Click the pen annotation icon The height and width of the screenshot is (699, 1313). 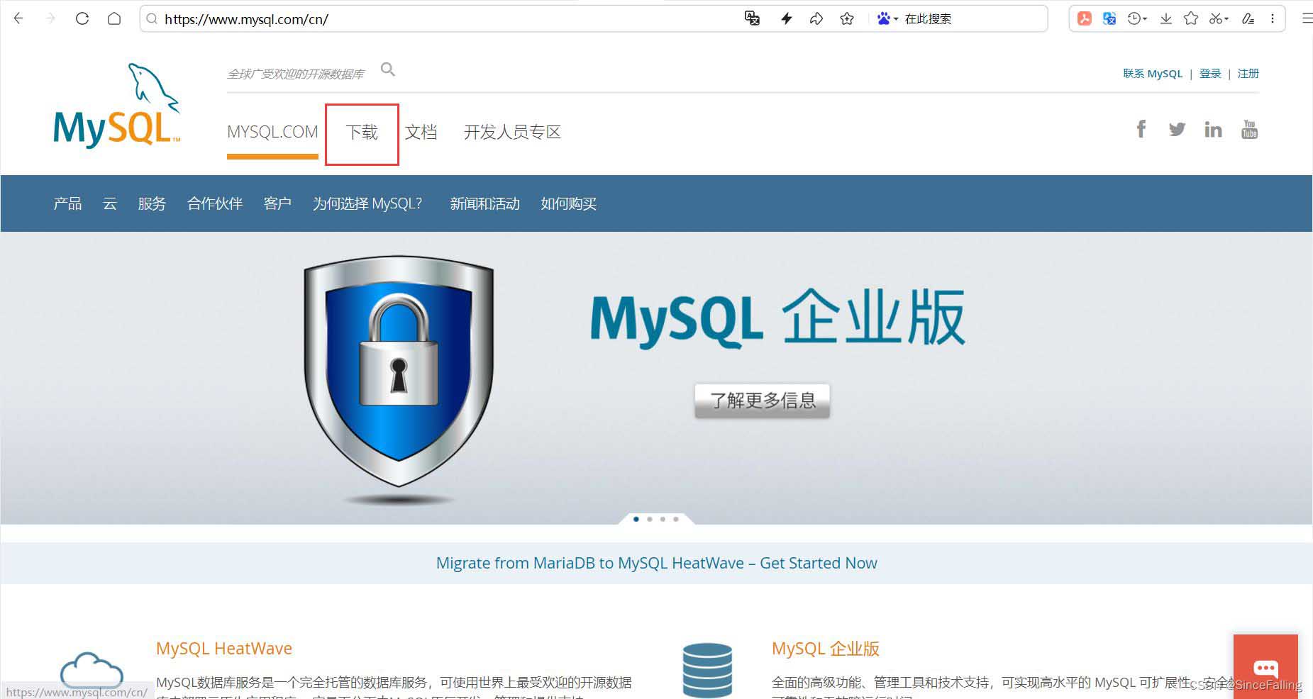point(1248,18)
